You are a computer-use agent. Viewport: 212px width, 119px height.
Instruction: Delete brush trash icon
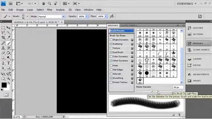[x=179, y=115]
